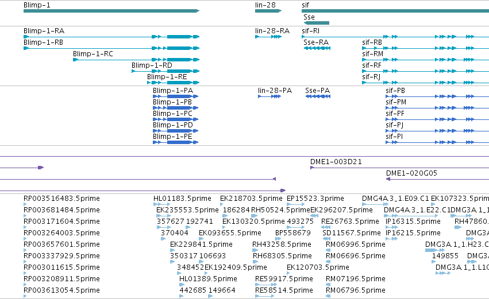The width and height of the screenshot is (489, 299).
Task: Select EST SD11567.5prime
Action: (352, 233)
